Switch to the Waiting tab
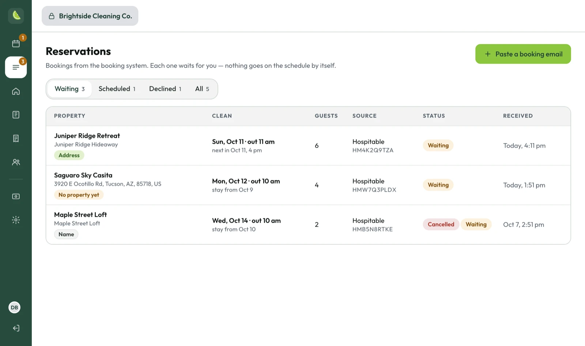This screenshot has height=346, width=585. [69, 89]
